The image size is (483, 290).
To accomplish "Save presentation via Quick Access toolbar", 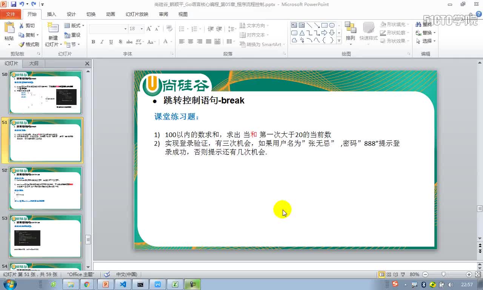I will click(14, 4).
